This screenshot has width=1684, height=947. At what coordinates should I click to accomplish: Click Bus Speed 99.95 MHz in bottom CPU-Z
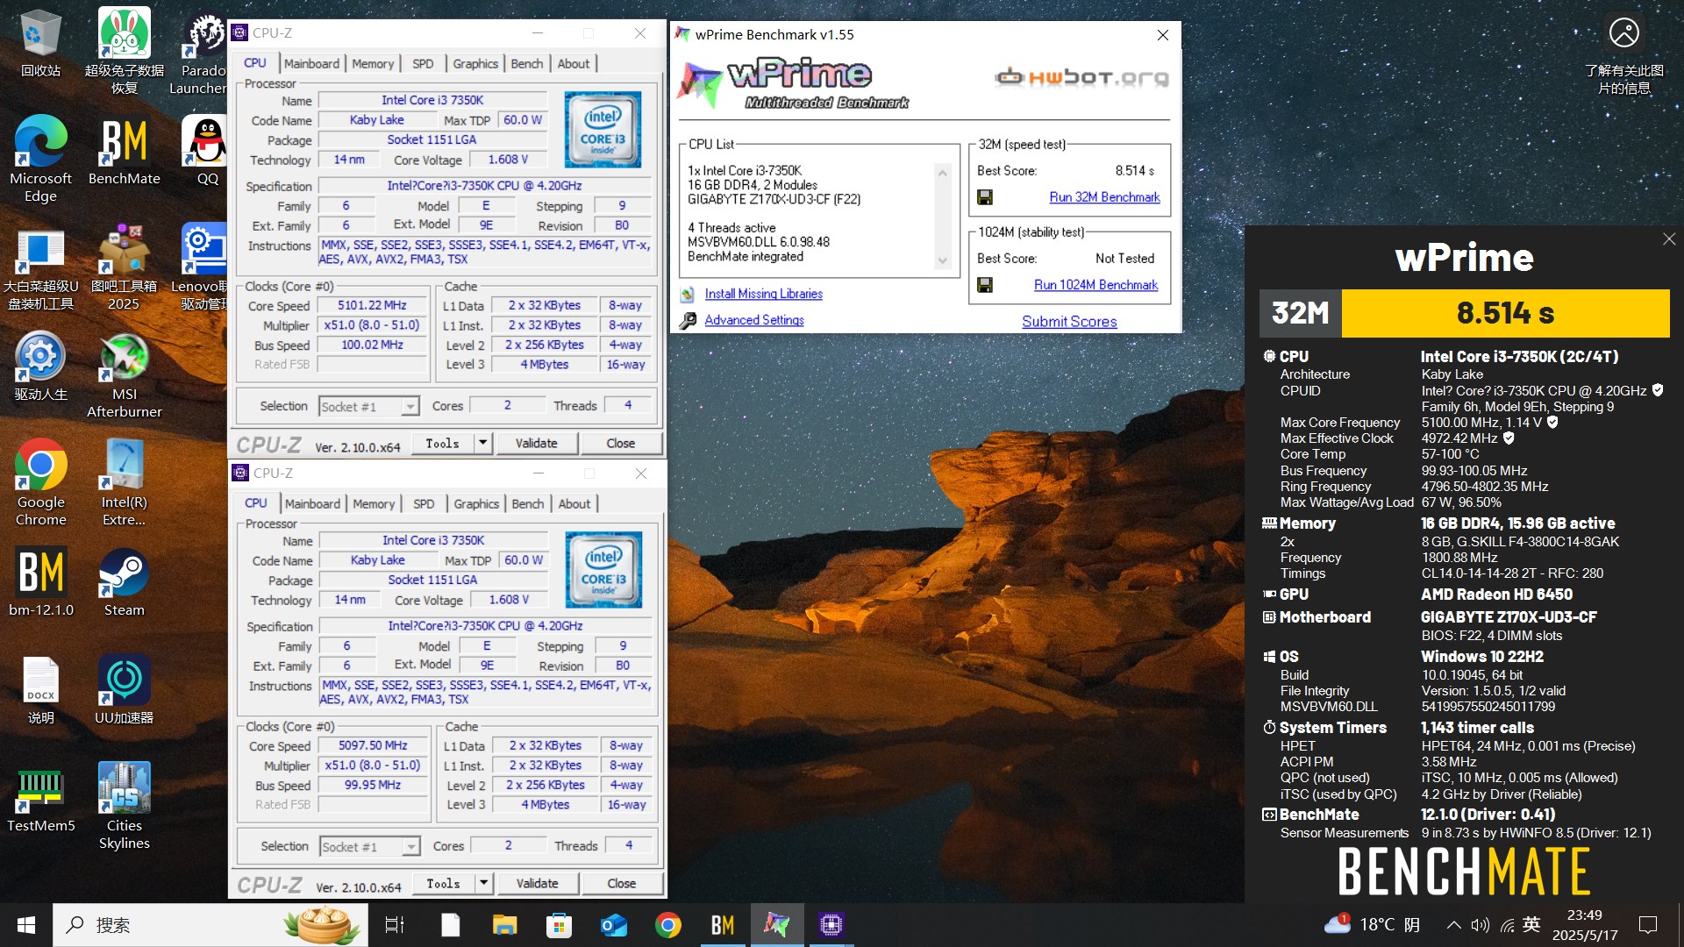pos(373,785)
